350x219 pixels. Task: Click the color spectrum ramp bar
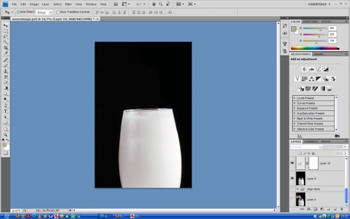click(x=315, y=48)
